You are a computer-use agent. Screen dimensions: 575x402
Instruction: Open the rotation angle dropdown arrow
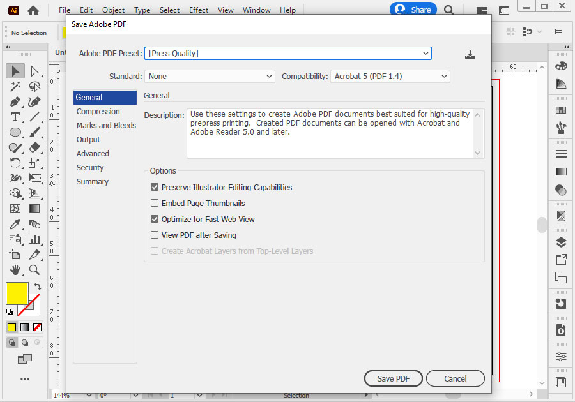click(x=135, y=396)
